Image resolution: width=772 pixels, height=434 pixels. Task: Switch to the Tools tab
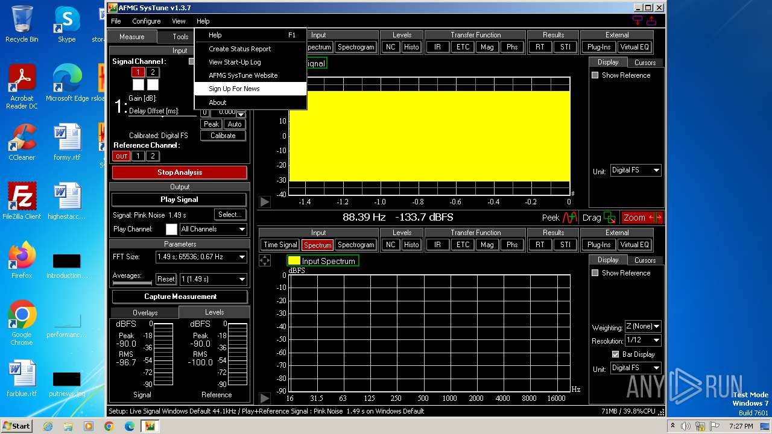coord(180,37)
